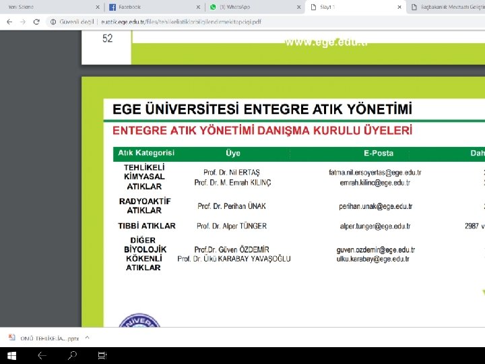Click the taskbar back arrow
The width and height of the screenshot is (485, 364).
42,356
